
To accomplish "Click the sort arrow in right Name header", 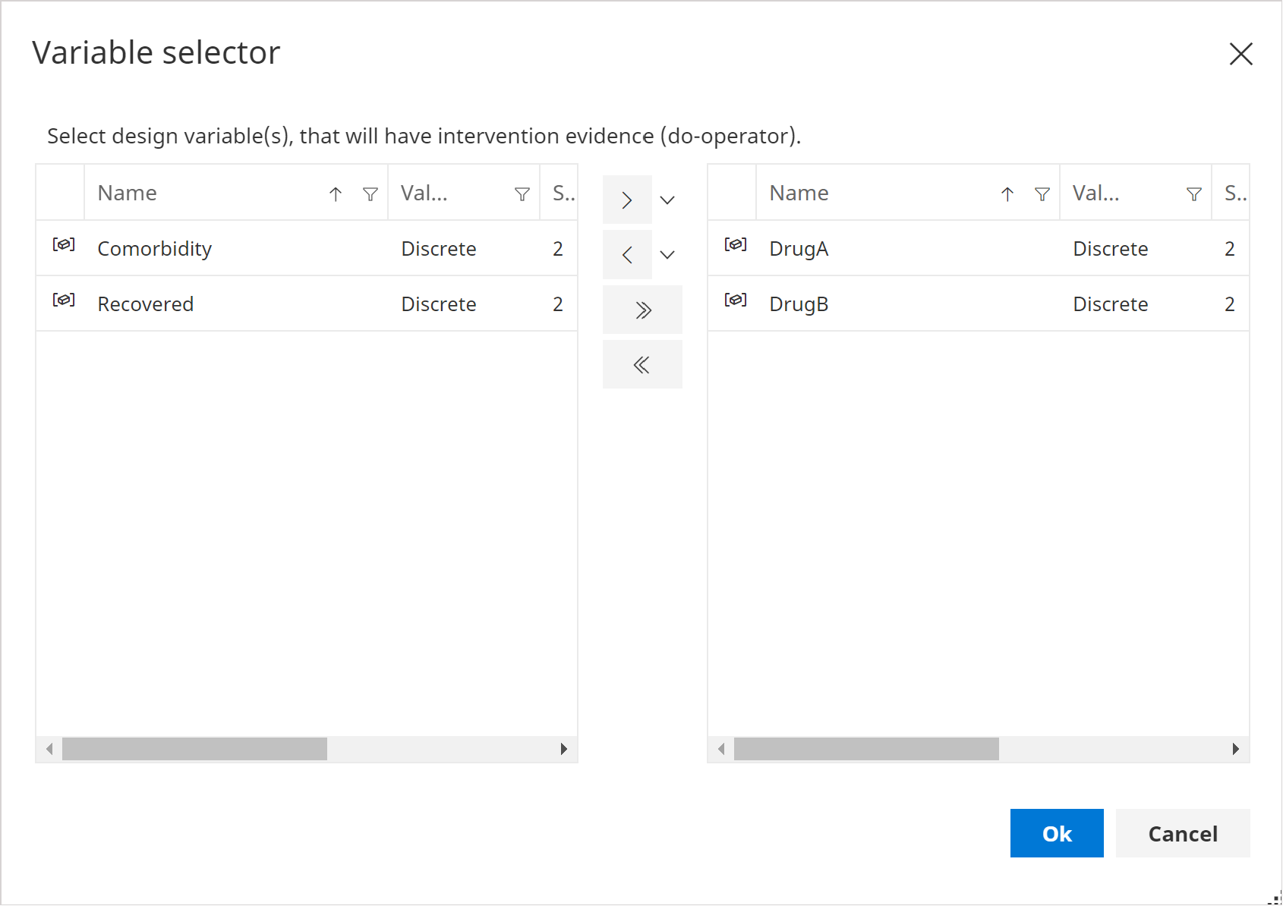I will (1007, 193).
